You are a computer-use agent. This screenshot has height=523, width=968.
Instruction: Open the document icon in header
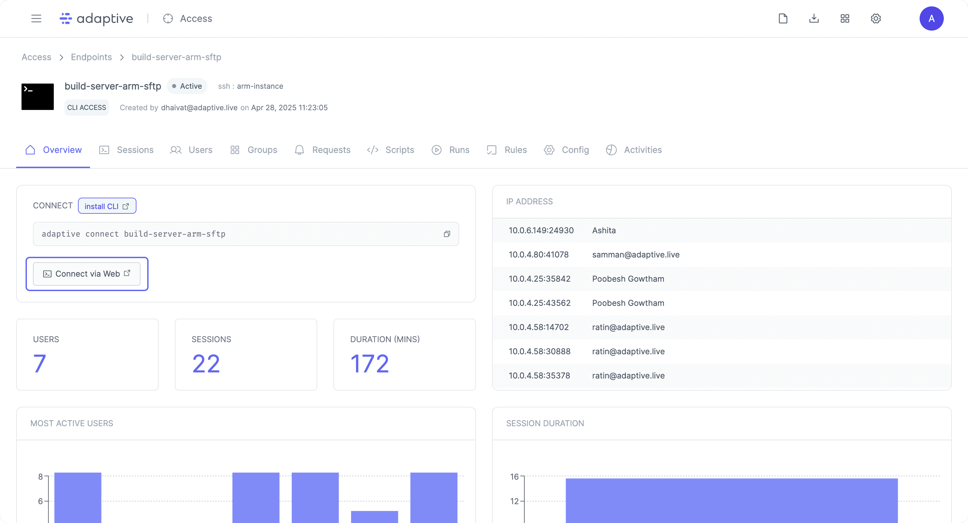coord(783,18)
